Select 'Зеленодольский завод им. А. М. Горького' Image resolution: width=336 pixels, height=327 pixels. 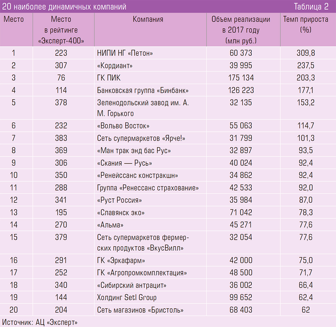coord(143,108)
